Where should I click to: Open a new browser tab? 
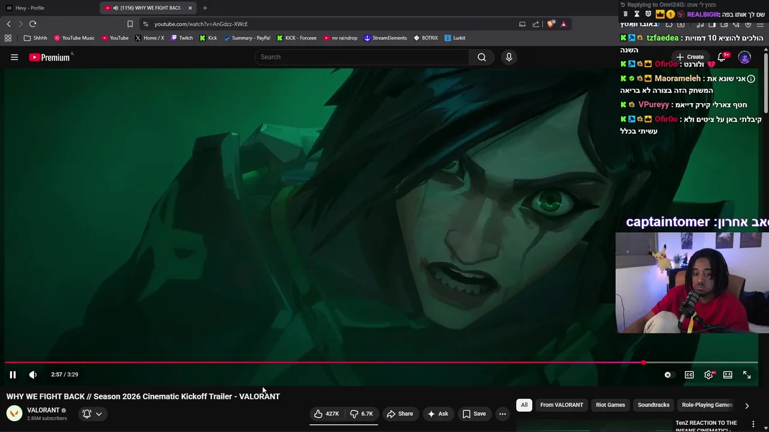(205, 8)
